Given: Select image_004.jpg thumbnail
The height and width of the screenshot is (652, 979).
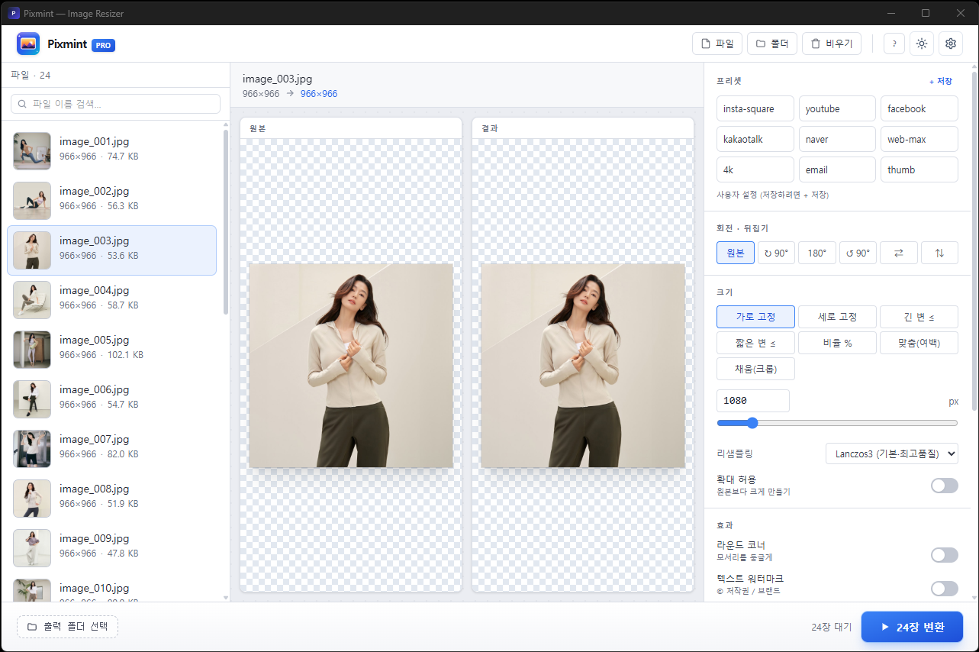Looking at the screenshot, I should click(32, 300).
